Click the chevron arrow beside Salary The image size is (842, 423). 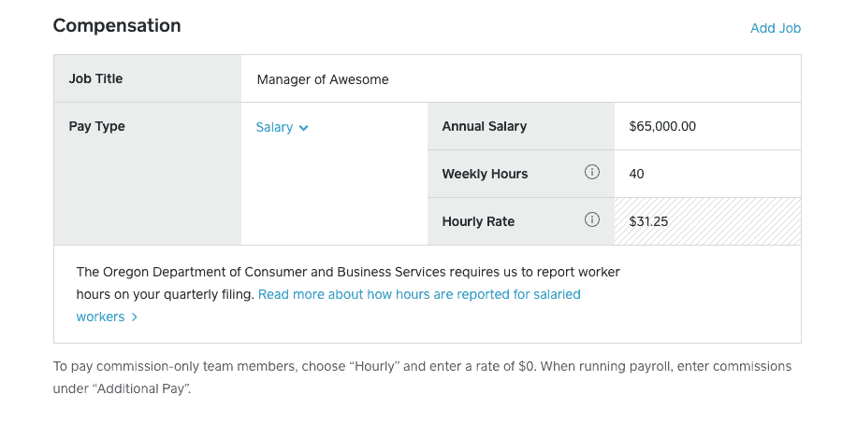click(x=303, y=128)
